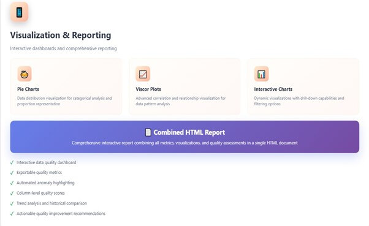The height and width of the screenshot is (226, 369).
Task: Open the Viscor Plots card title
Action: pyautogui.click(x=148, y=89)
